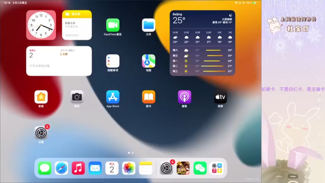Tap the 周一 forecast row
Image resolution: width=325 pixels, height=183 pixels.
pos(202,61)
